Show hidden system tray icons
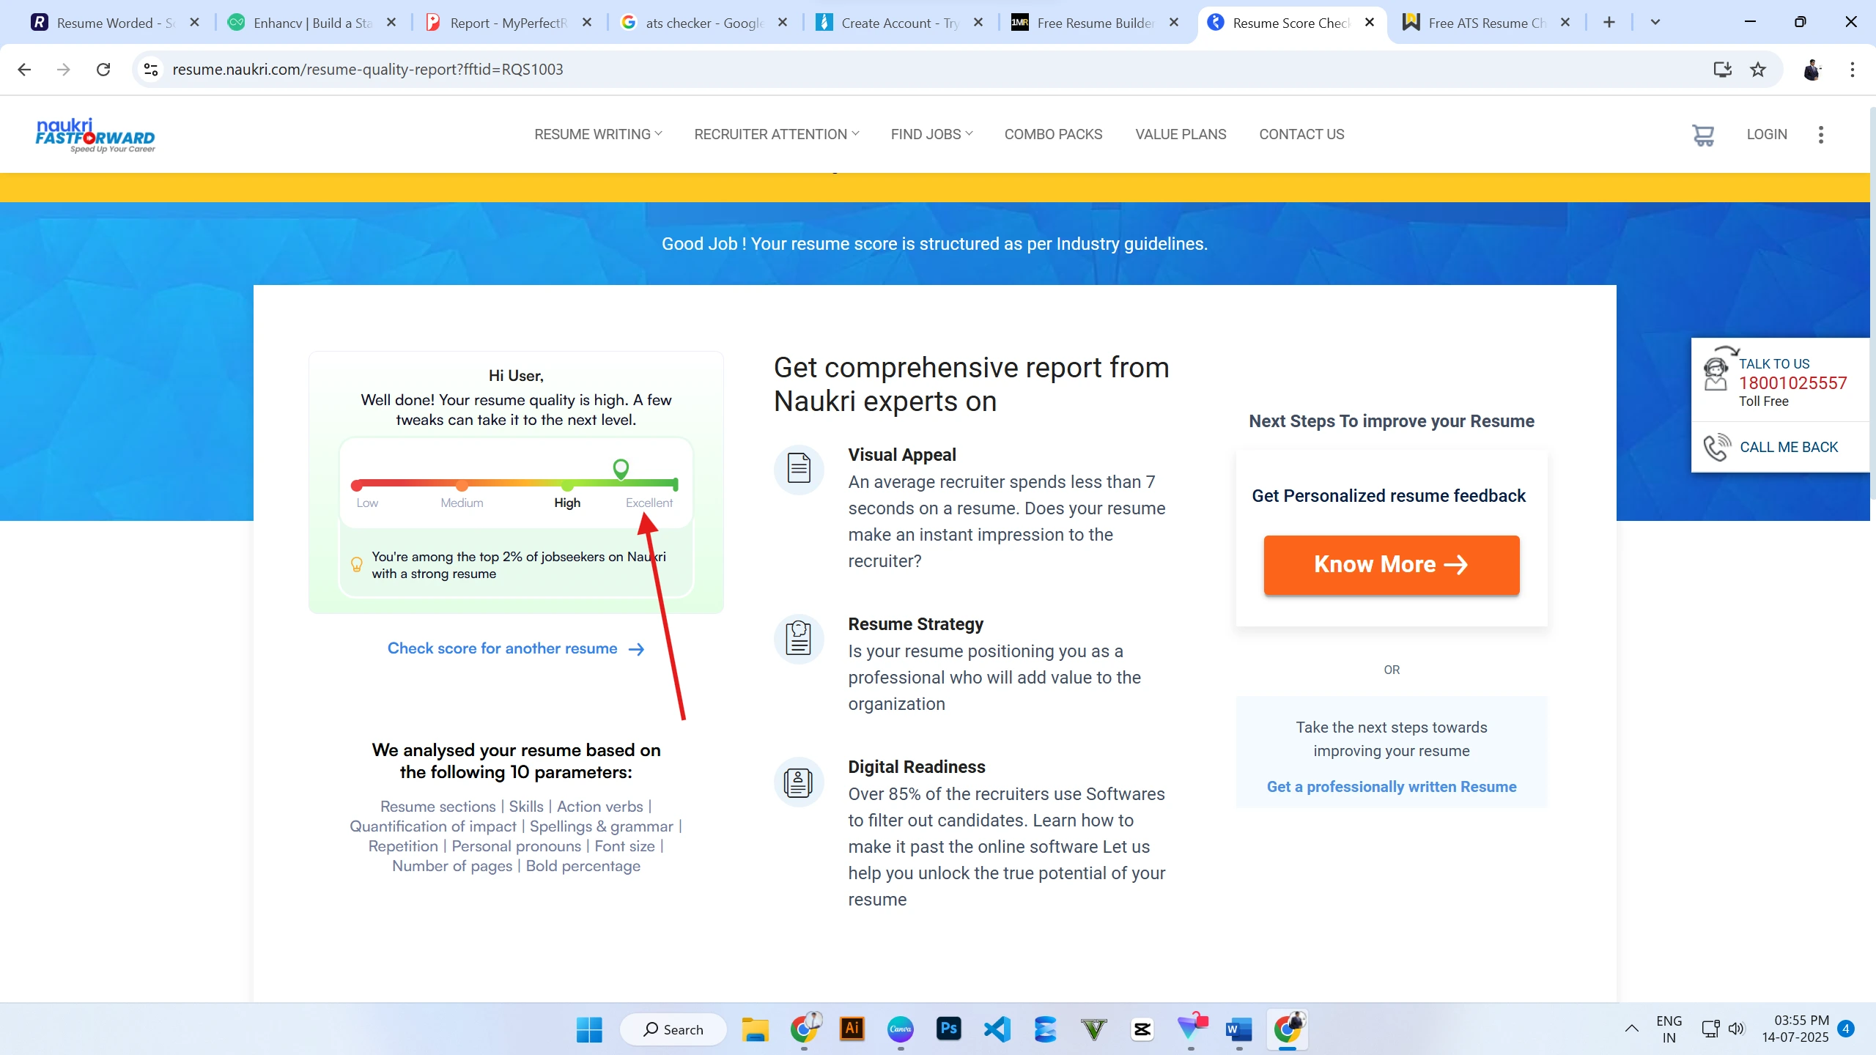The image size is (1876, 1055). 1632,1029
